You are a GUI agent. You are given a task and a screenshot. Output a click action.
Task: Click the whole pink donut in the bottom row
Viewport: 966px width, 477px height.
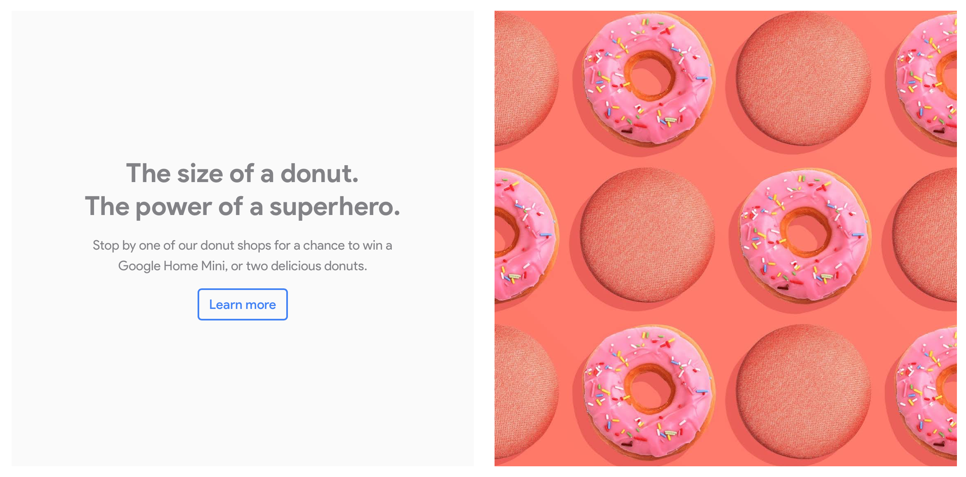click(x=649, y=392)
